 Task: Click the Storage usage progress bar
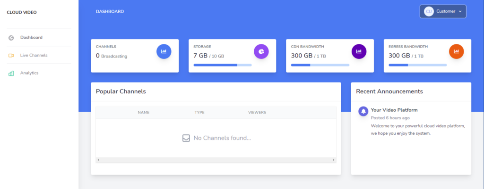(x=223, y=65)
